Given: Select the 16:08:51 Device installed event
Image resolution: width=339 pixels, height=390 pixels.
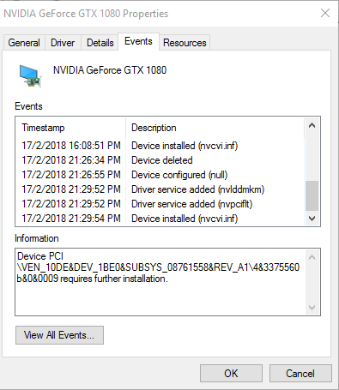Looking at the screenshot, I should click(160, 146).
